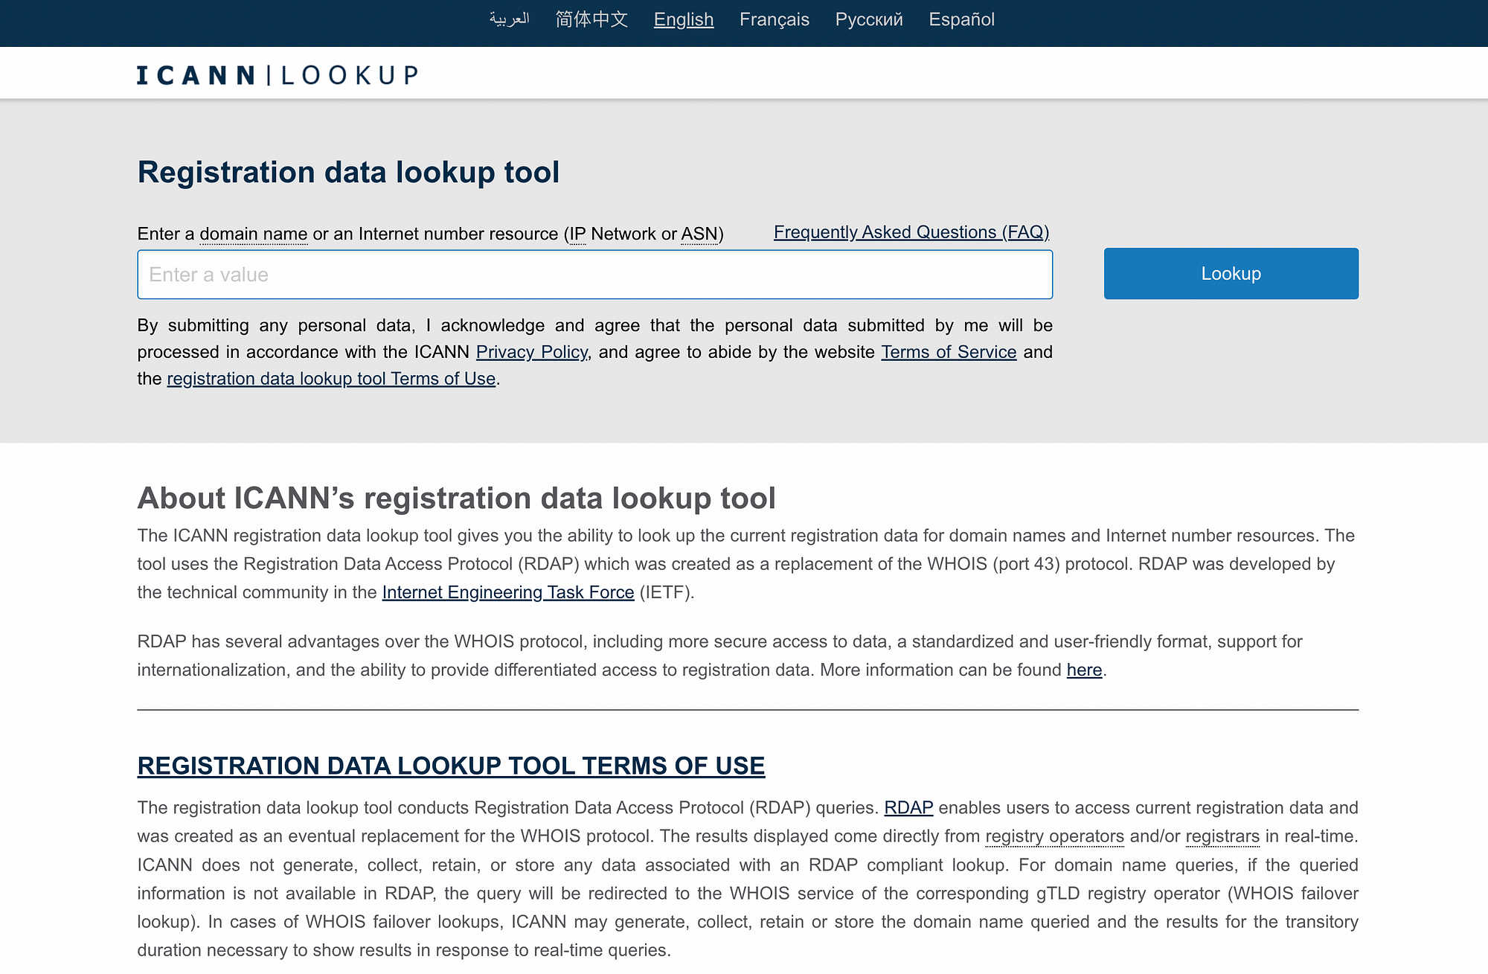Click the registrars link in terms section

coord(1221,836)
